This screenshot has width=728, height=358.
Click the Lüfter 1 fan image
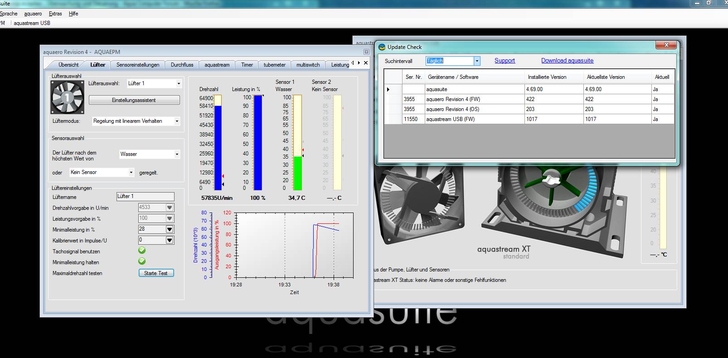tap(67, 97)
